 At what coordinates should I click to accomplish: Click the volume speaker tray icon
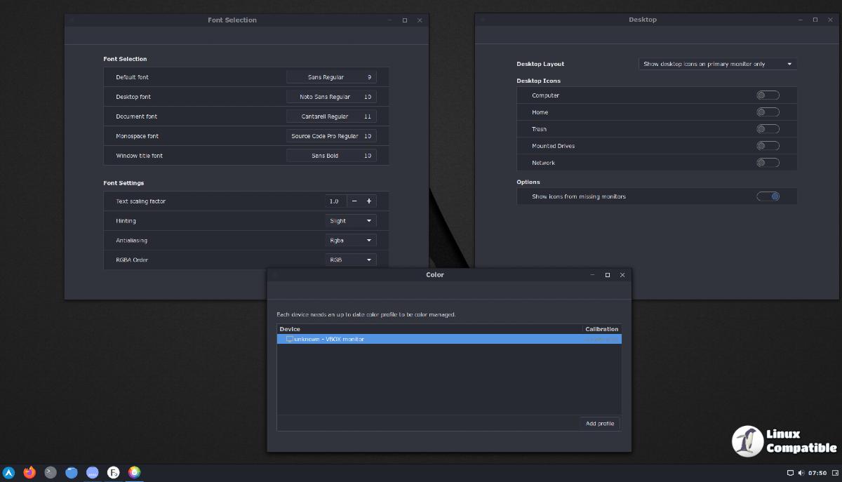point(801,473)
